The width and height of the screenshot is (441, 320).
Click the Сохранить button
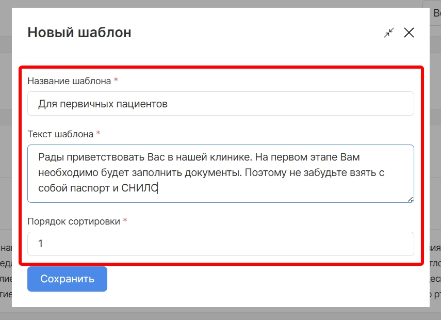coord(67,279)
